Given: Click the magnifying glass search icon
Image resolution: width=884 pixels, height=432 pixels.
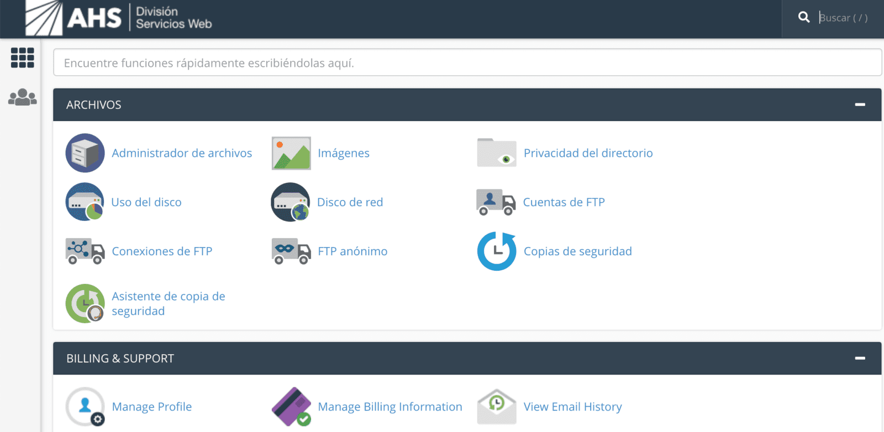Looking at the screenshot, I should (x=804, y=18).
